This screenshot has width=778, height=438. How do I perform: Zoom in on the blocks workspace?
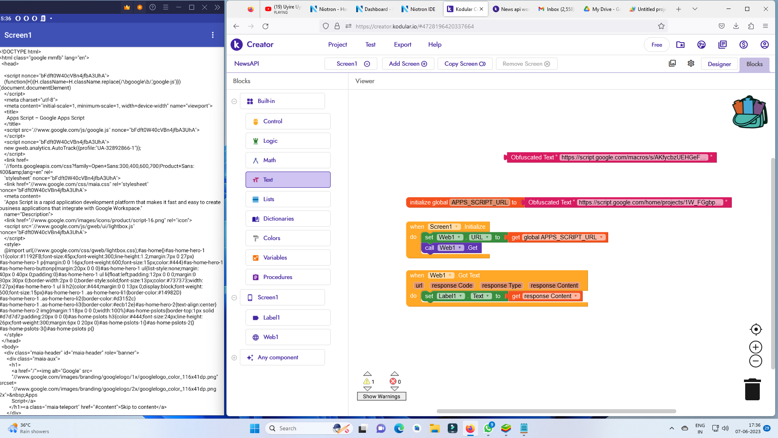(x=755, y=347)
